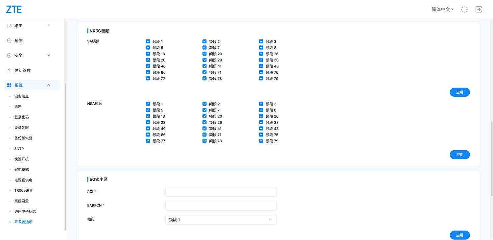Uncheck NSA锁频 频段 5
Screen dimensions: 493x240
point(148,110)
